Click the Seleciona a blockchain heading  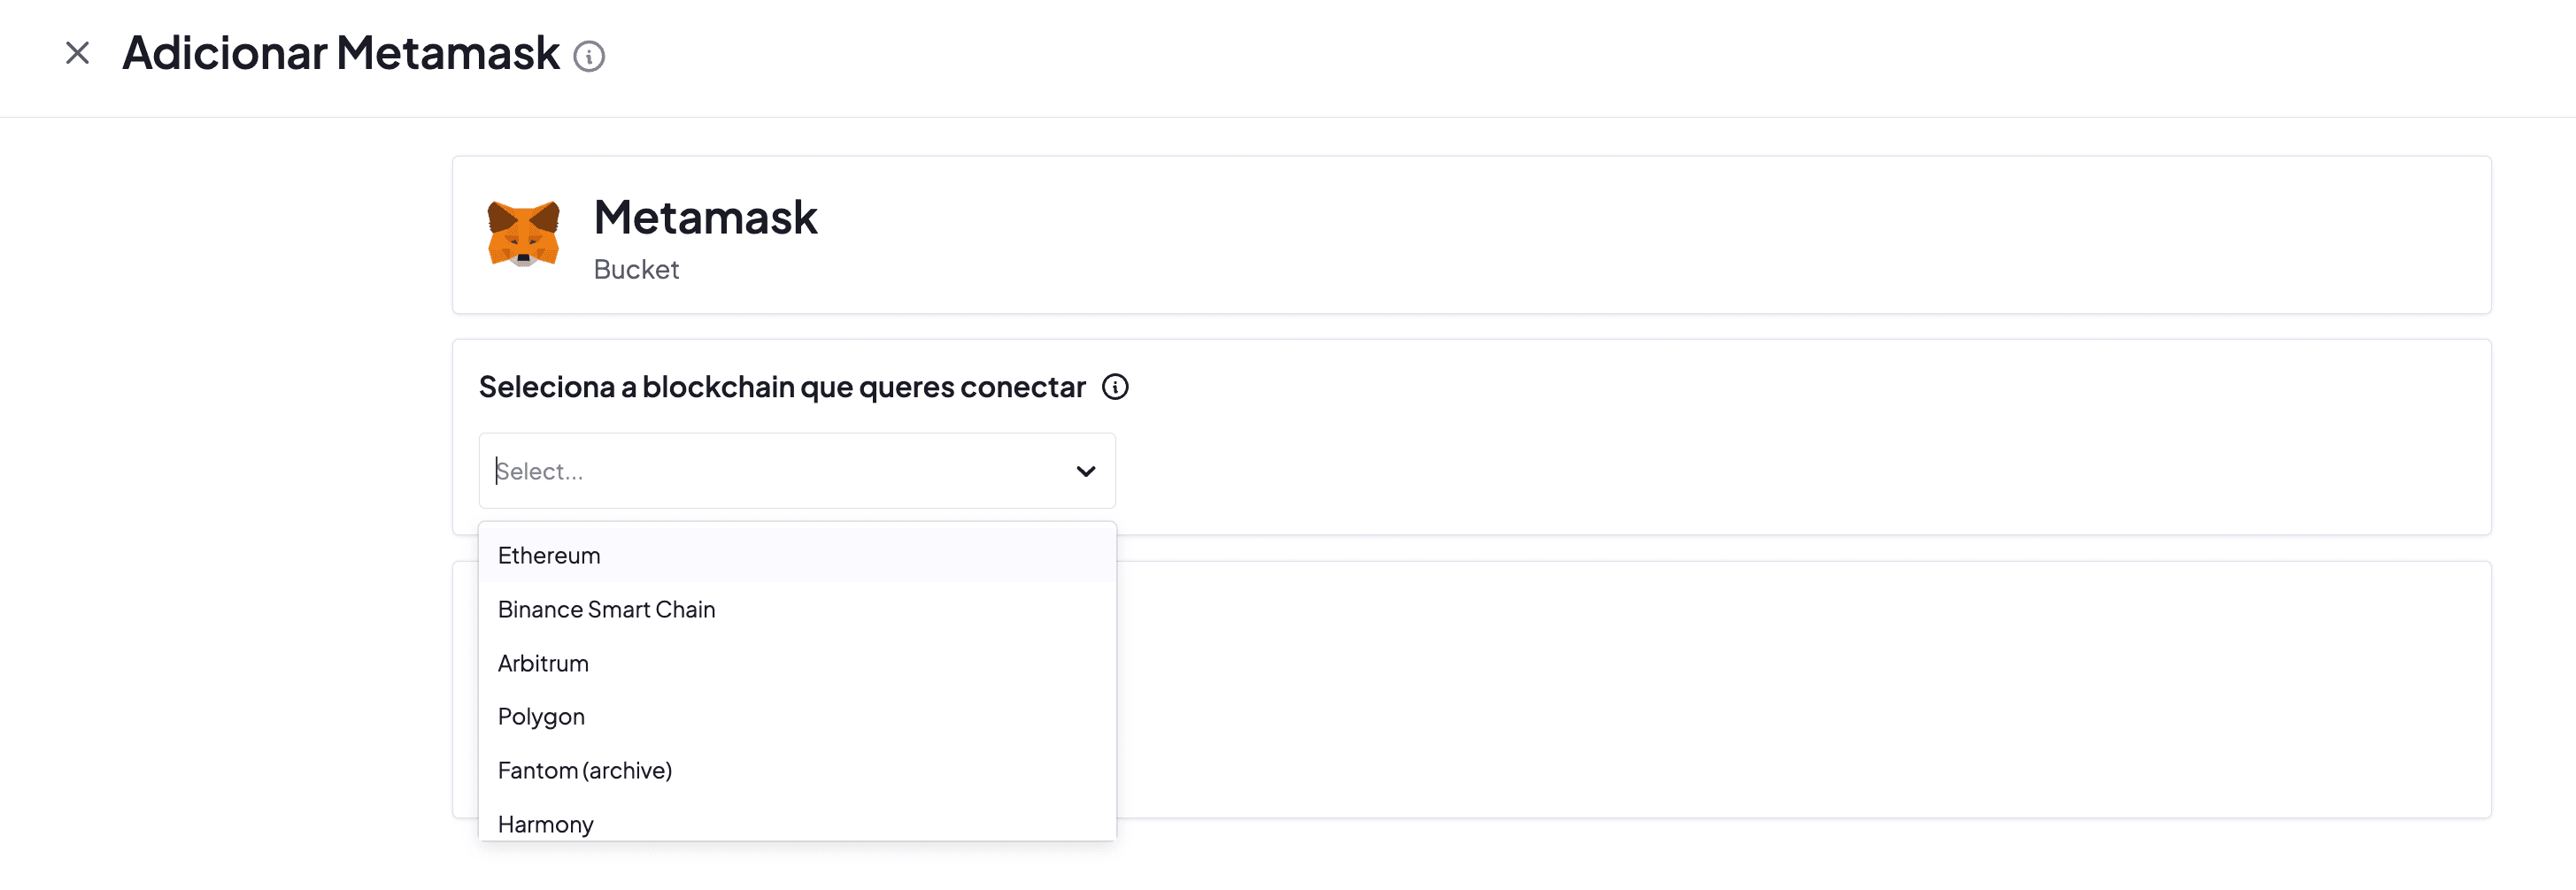pyautogui.click(x=782, y=387)
